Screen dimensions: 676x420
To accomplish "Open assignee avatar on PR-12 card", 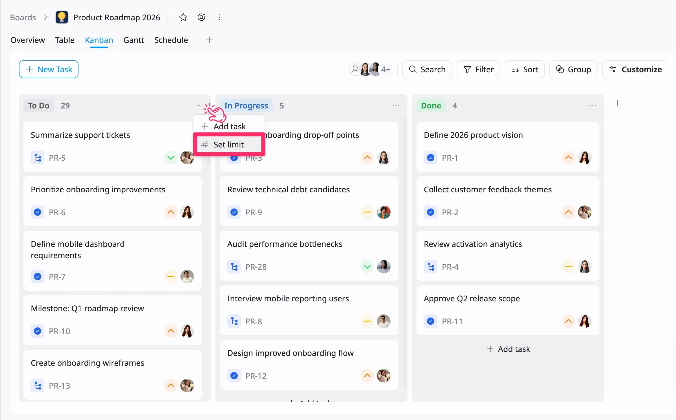I will (384, 376).
